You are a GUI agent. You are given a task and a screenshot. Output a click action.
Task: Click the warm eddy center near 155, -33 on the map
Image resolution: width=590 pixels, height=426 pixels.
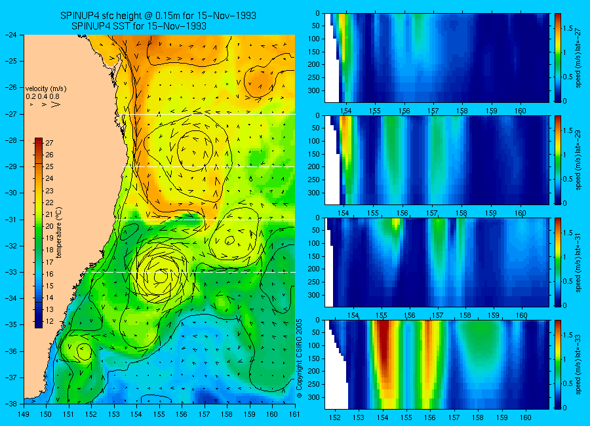point(161,276)
